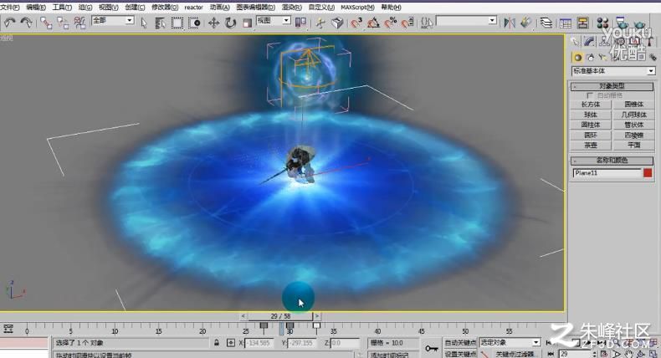
Task: Open the reactor menu
Action: (193, 8)
